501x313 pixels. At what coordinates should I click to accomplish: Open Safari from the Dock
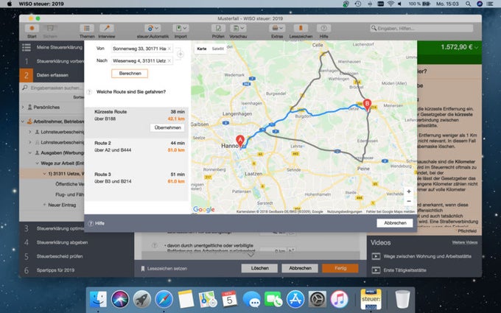pos(164,299)
